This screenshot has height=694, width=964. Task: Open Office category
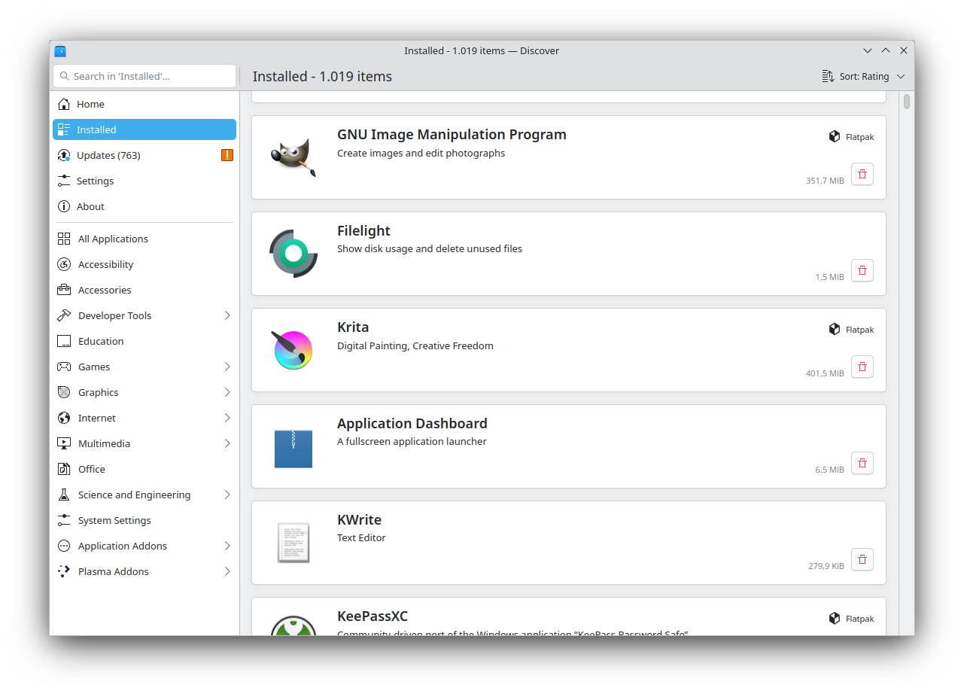click(x=144, y=469)
